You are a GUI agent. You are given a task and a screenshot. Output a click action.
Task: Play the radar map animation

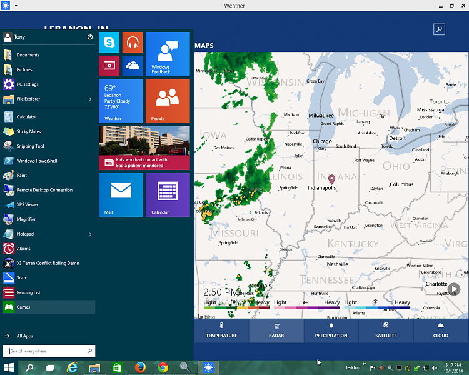(x=454, y=289)
